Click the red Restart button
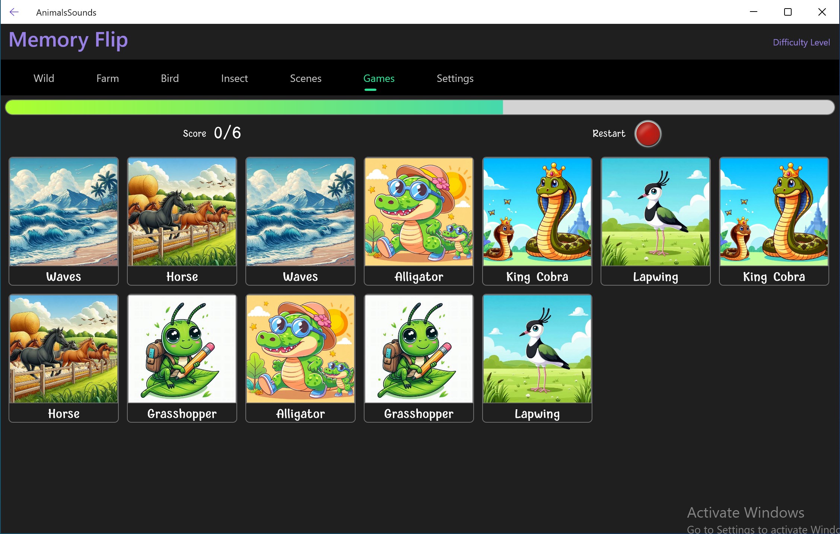The height and width of the screenshot is (534, 840). pyautogui.click(x=647, y=134)
